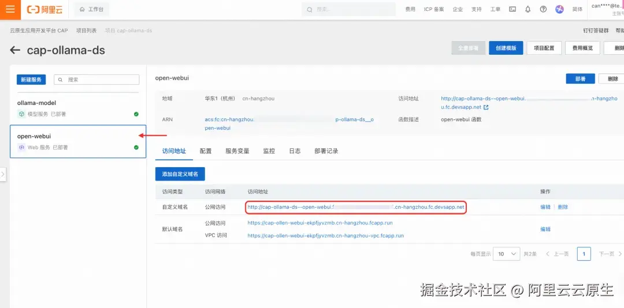624x308 pixels.
Task: Open the can**** account menu
Action: click(607, 10)
